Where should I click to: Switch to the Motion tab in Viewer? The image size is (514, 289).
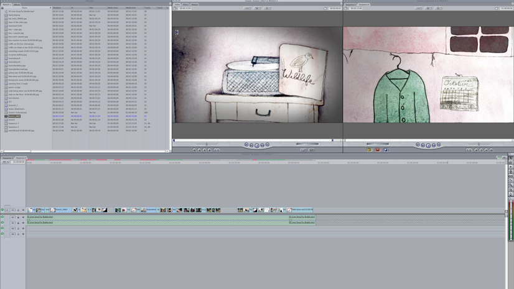[x=195, y=4]
